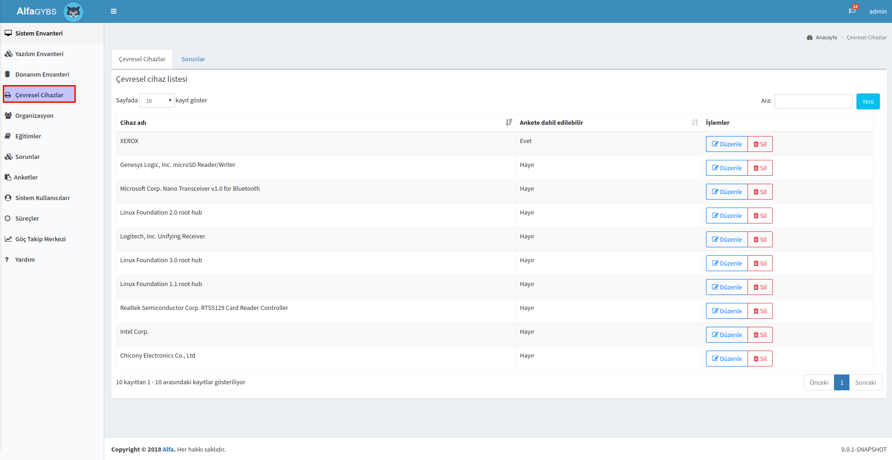Screen dimensions: 892x460
Task: Click the İşlemler column header
Action: (787, 122)
